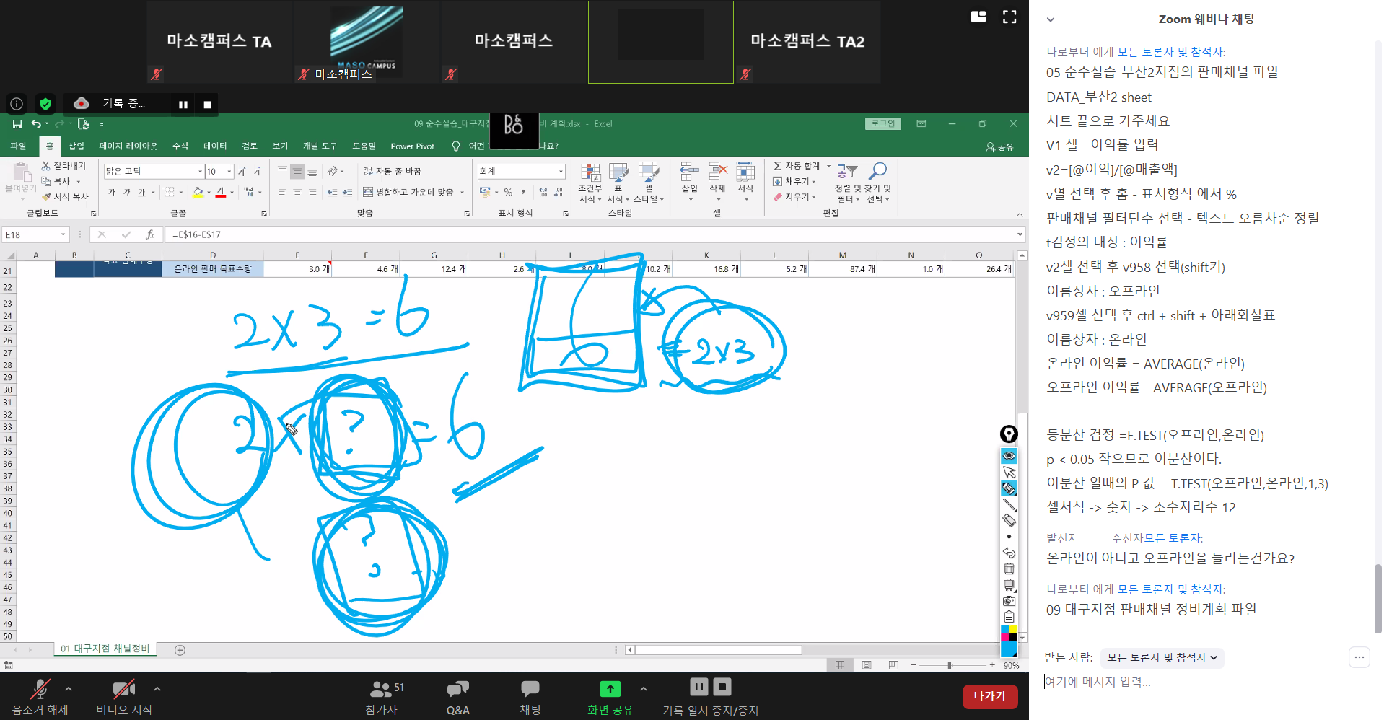Viewport: 1384px width, 720px height.
Task: Select the arrow cursor tool in annotation toolbar
Action: (1009, 472)
